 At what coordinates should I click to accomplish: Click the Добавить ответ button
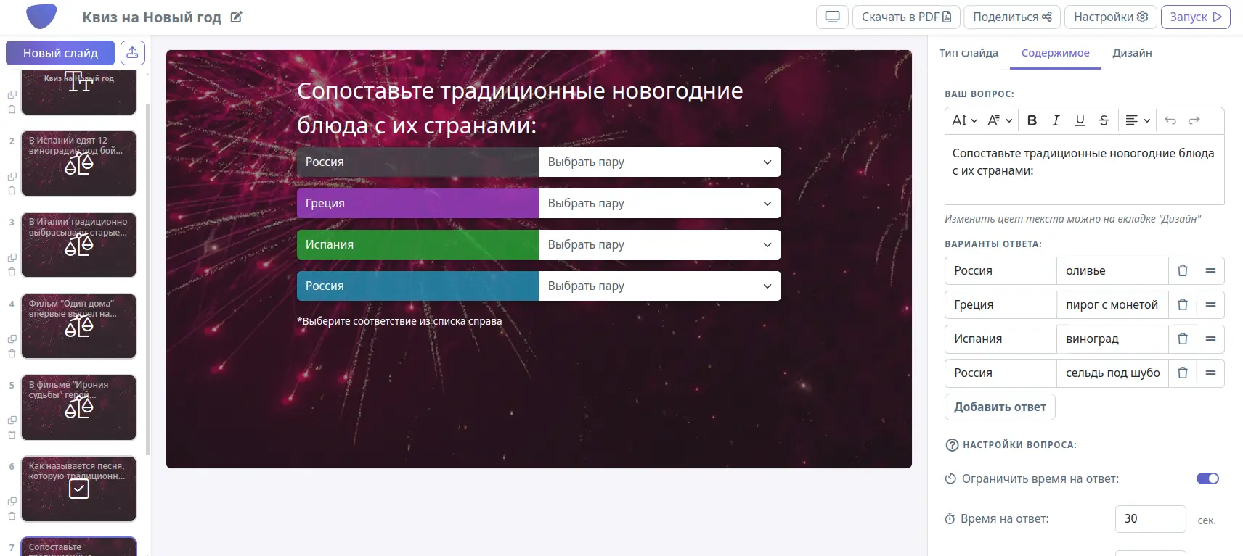pos(1000,407)
